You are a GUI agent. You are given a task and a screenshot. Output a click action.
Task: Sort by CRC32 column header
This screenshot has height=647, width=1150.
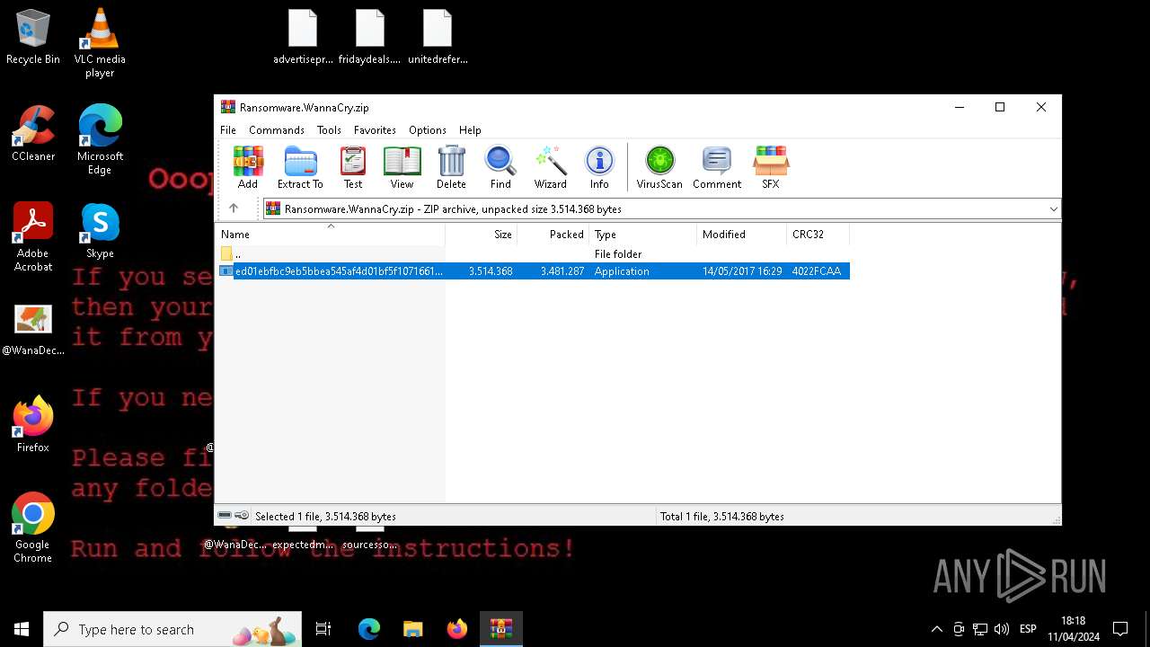click(x=818, y=235)
